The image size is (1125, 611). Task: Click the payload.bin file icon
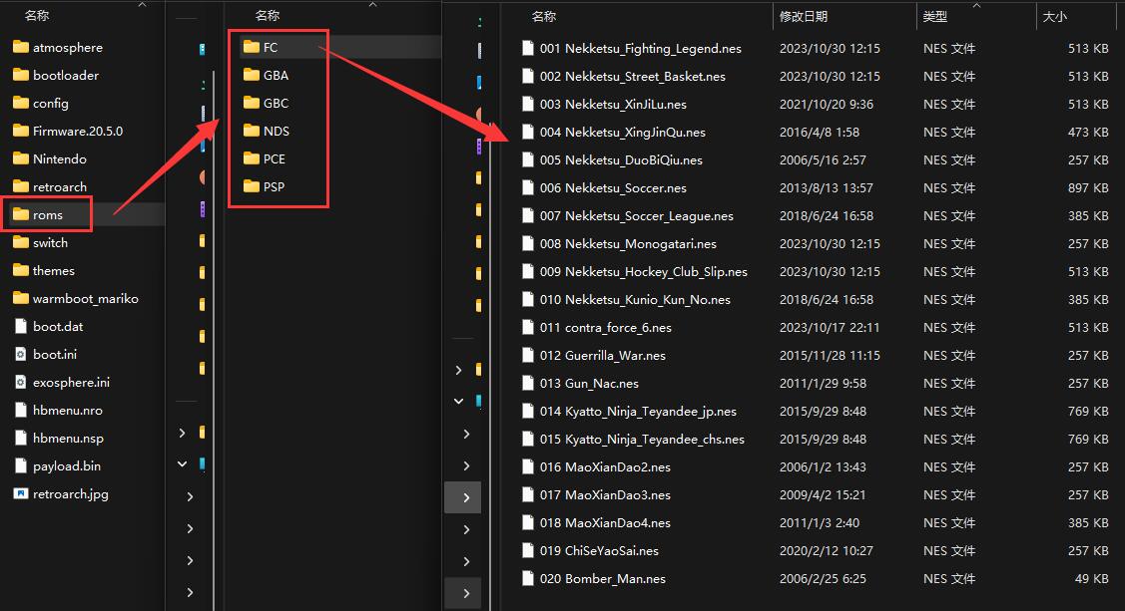click(x=21, y=465)
